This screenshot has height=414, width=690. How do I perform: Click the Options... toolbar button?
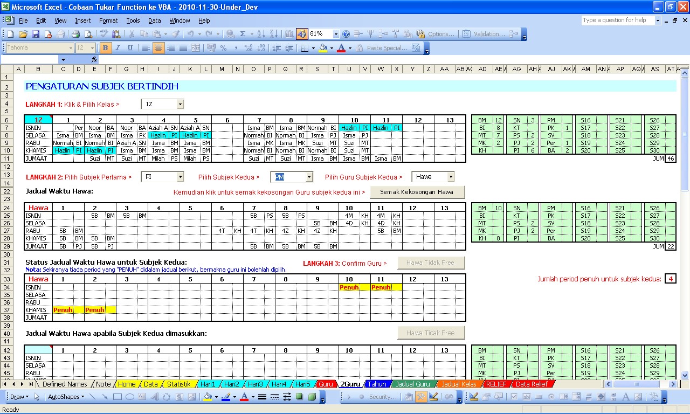[x=441, y=34]
